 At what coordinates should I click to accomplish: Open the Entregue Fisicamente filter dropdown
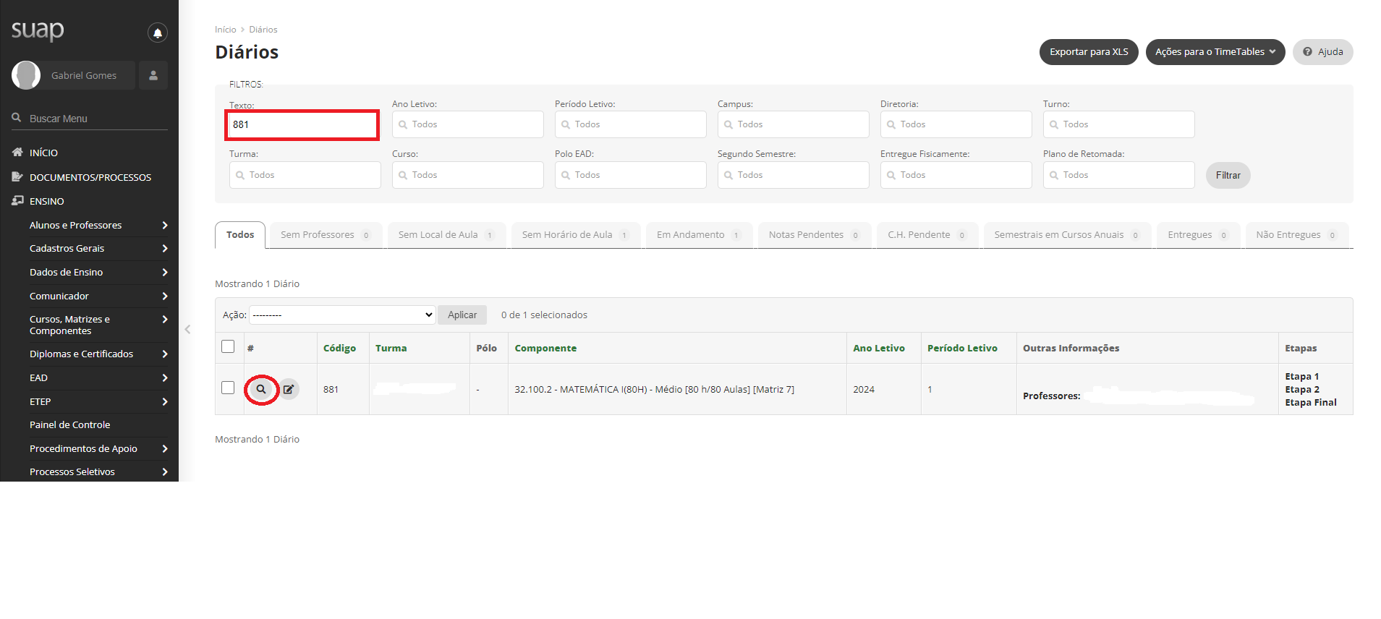point(956,175)
